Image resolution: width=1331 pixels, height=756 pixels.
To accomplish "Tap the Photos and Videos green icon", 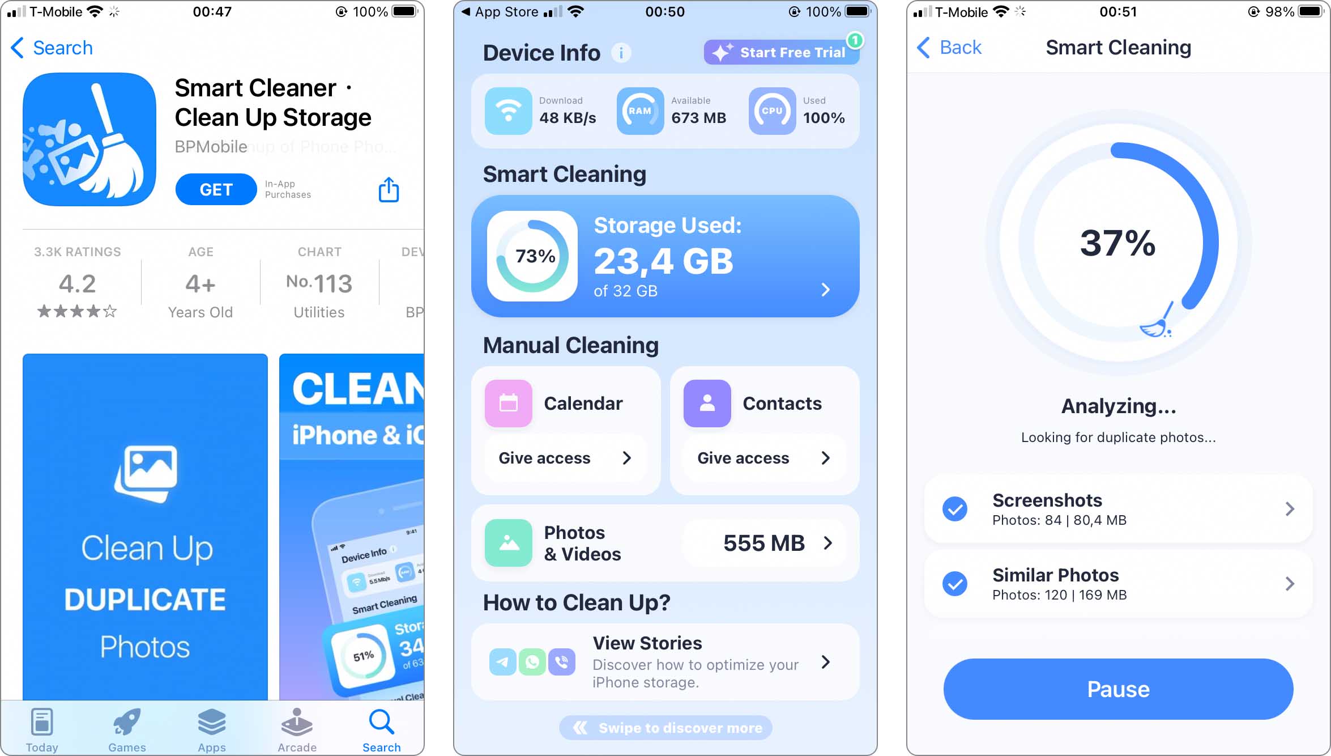I will click(510, 543).
